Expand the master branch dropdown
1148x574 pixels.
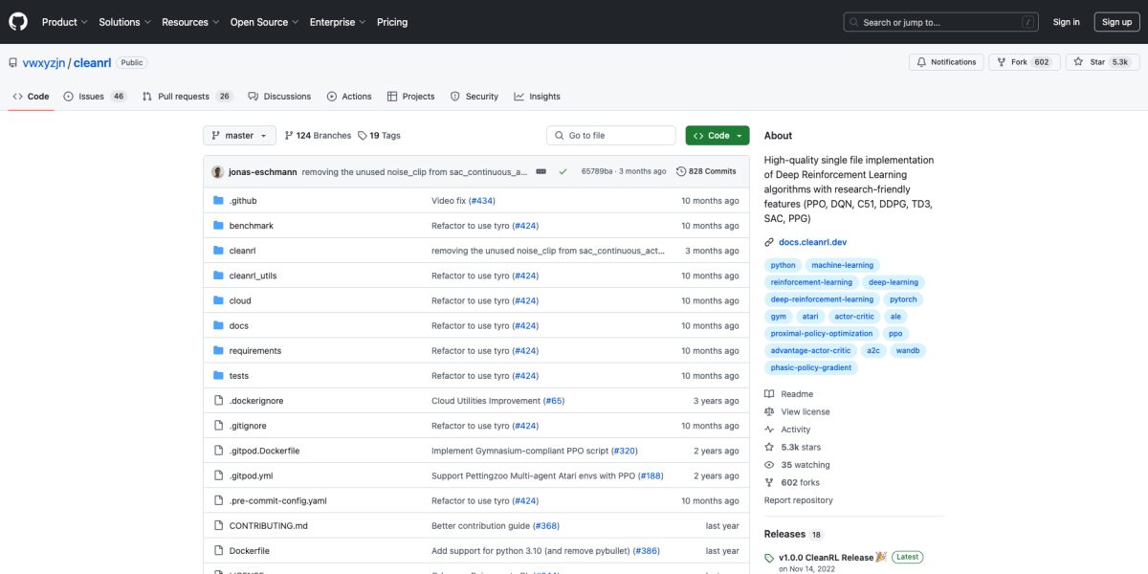pyautogui.click(x=239, y=136)
